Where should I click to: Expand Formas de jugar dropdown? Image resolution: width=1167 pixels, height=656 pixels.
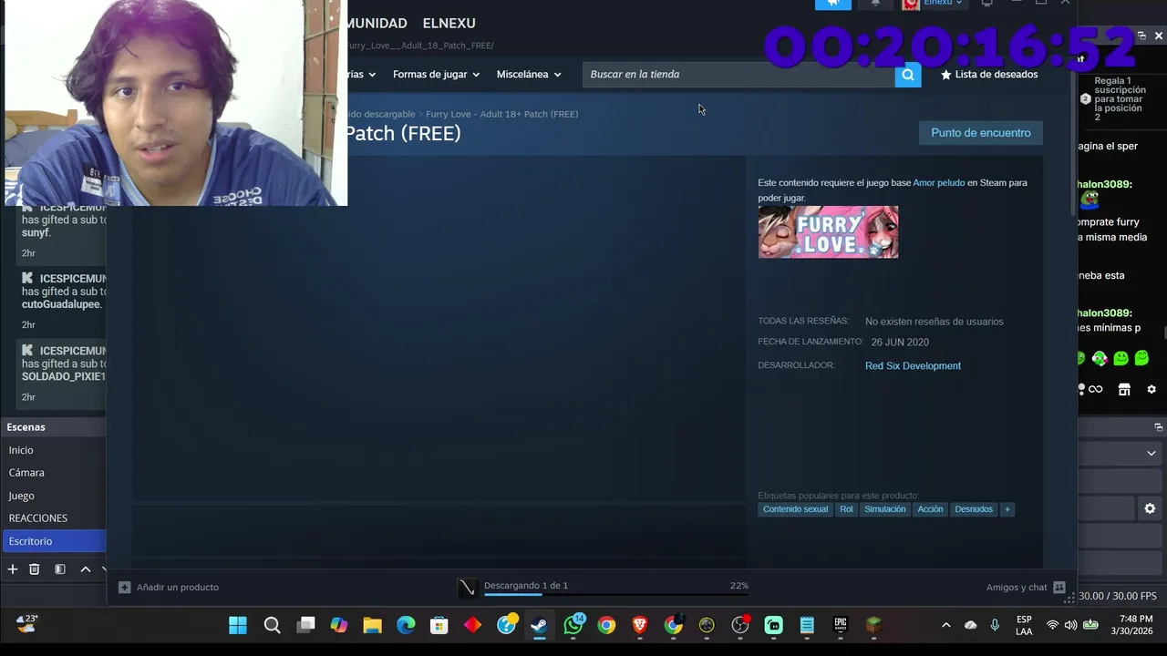(436, 75)
